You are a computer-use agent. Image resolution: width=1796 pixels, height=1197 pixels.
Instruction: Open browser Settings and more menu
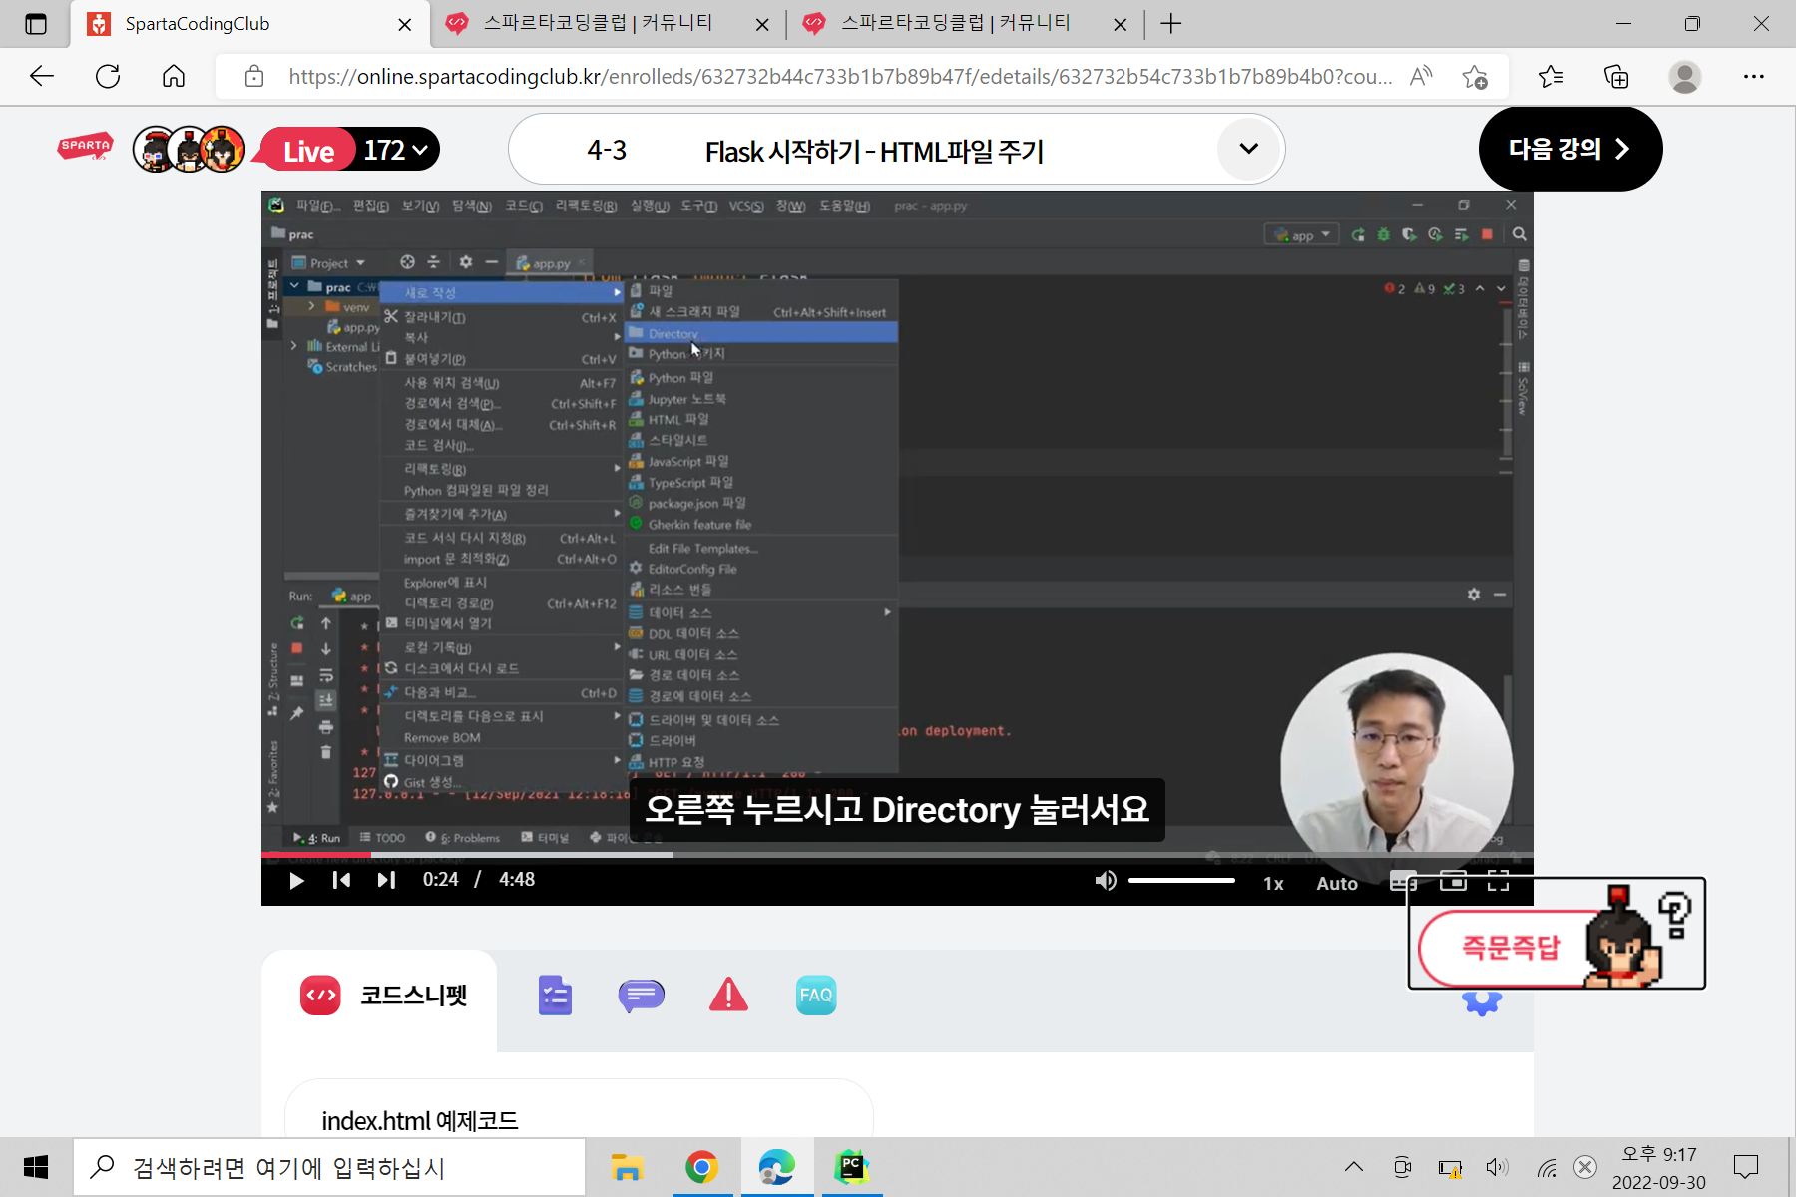(1754, 76)
